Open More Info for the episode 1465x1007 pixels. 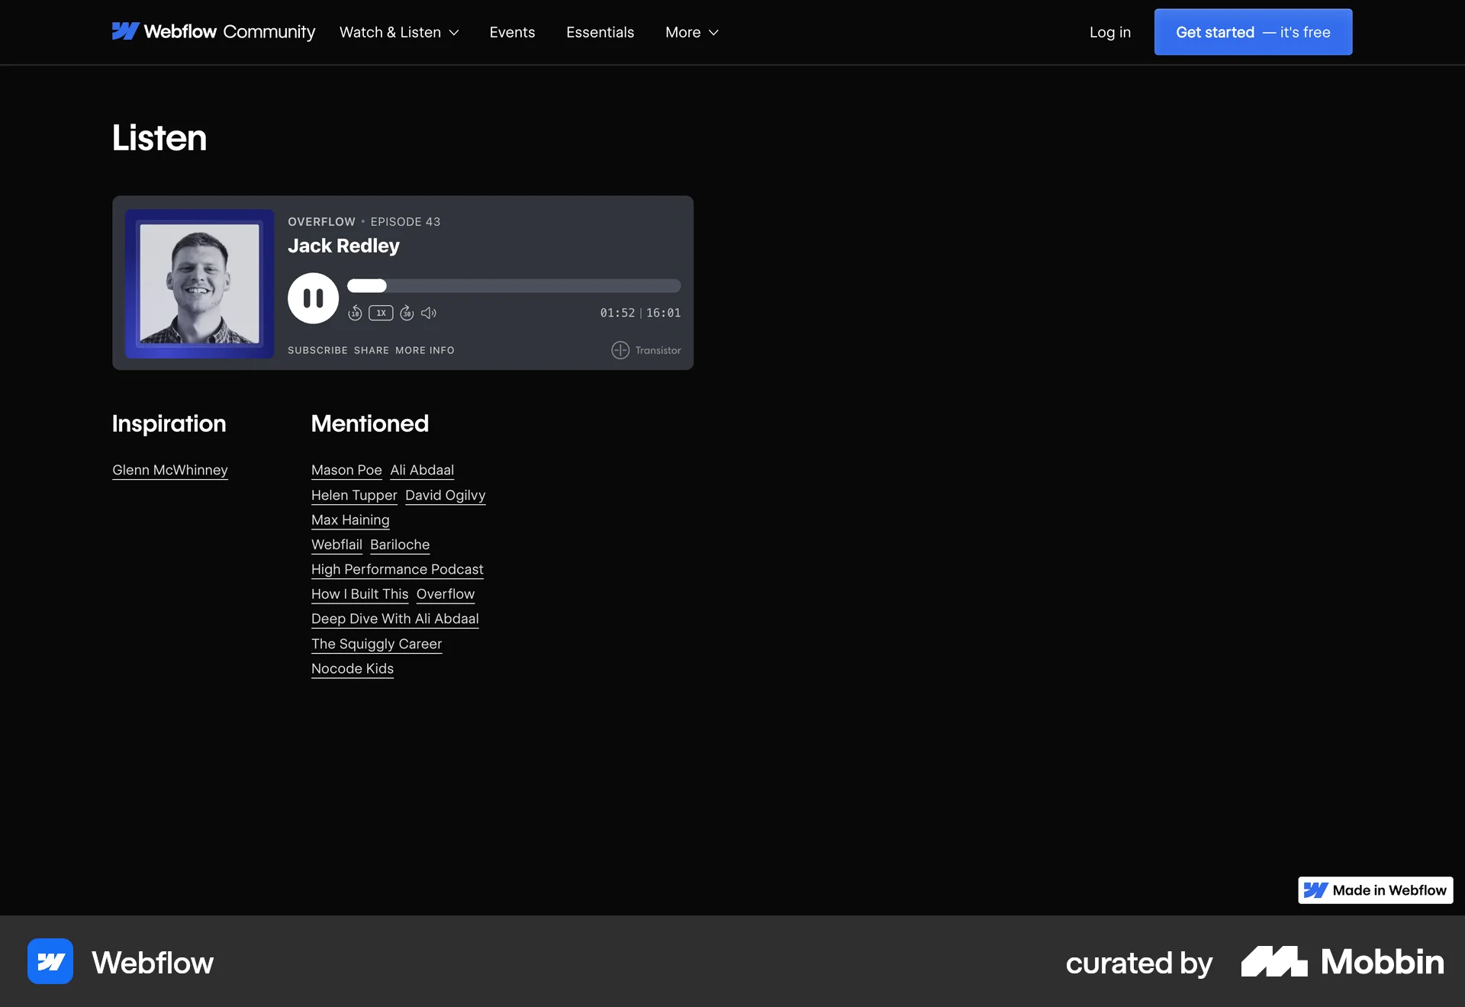[x=424, y=350]
